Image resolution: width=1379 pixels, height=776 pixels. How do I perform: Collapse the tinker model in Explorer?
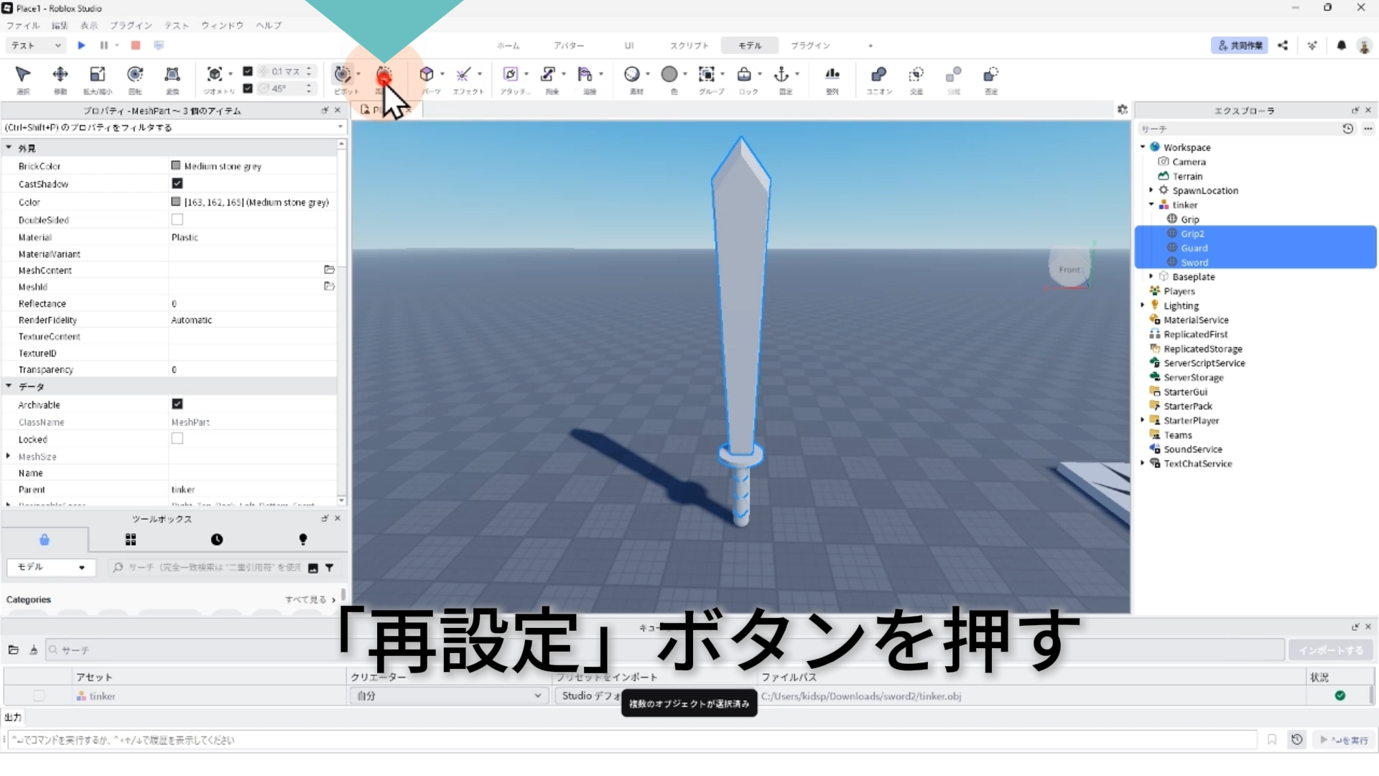tap(1151, 205)
